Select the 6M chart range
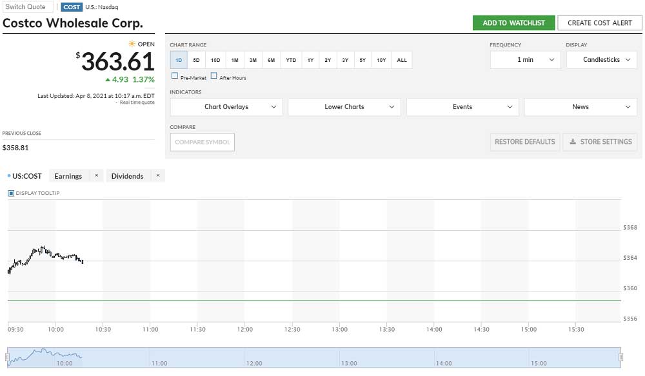Viewport: 645px width, 376px height. coord(271,60)
